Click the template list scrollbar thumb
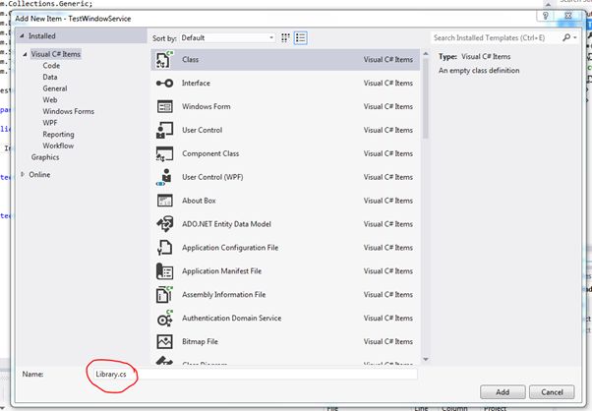The image size is (592, 411). click(x=426, y=98)
